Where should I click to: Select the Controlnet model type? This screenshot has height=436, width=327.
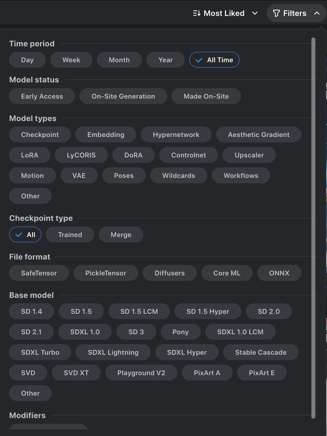point(188,155)
